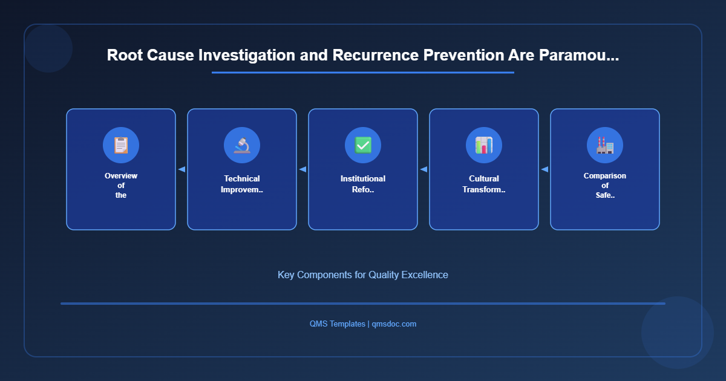Click the Key Components for Quality Excellence text
This screenshot has height=381, width=726.
click(362, 275)
